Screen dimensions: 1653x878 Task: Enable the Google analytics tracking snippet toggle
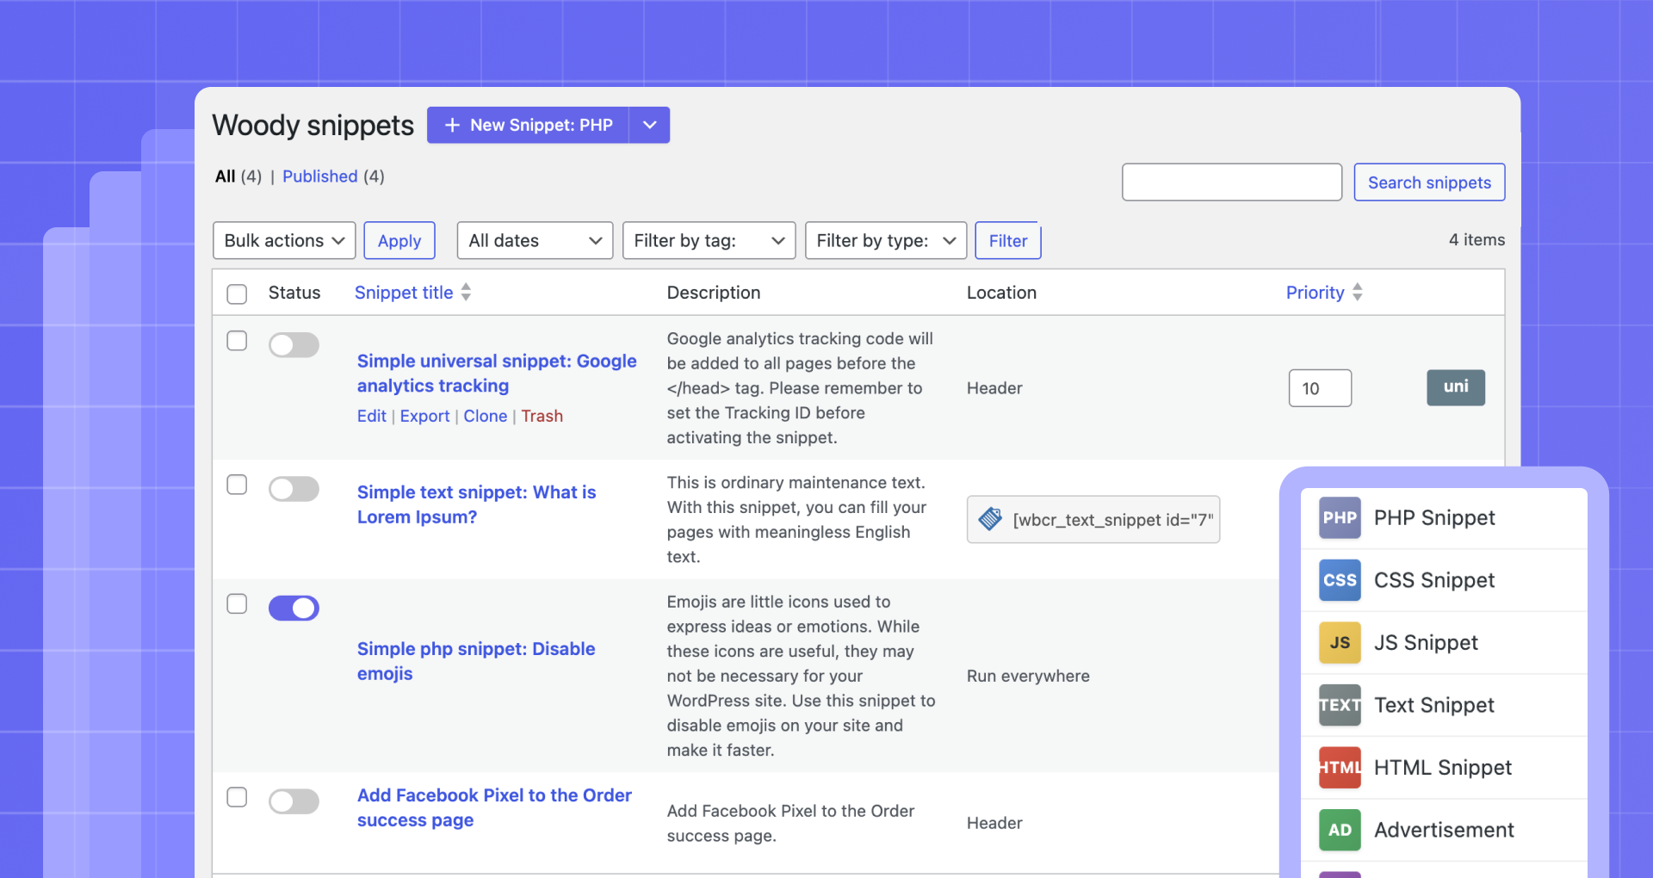click(x=294, y=345)
